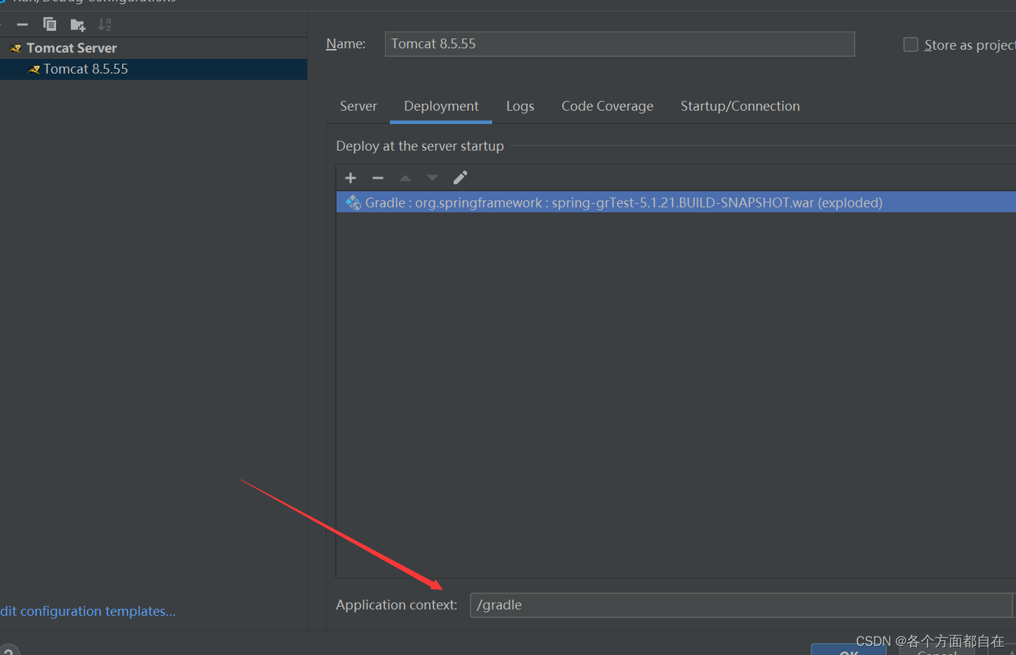The width and height of the screenshot is (1016, 655).
Task: Copy the run configuration with the duplicate icon
Action: click(x=50, y=25)
